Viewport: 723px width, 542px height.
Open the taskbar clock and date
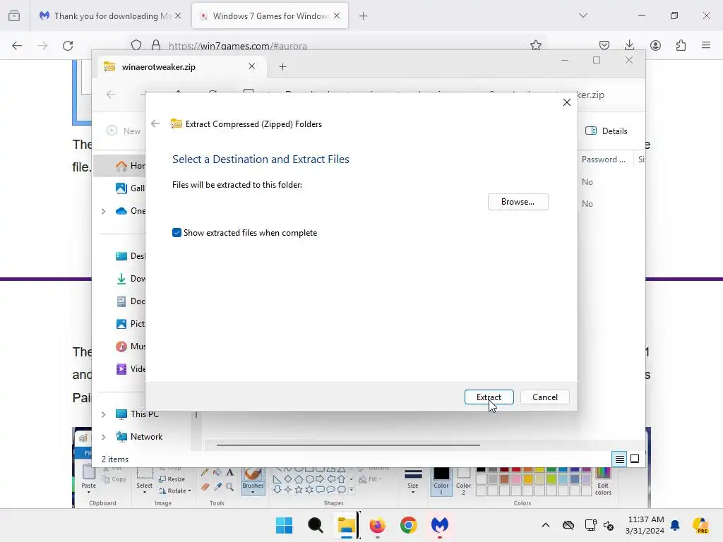pyautogui.click(x=645, y=525)
